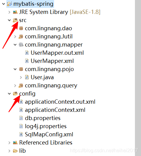
Task: Expand the lib folder node
Action: [x=9, y=151]
